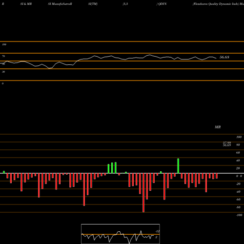Click the 80 axis label in MR panel
Viewport: 244px width, 244px height.
click(238, 145)
